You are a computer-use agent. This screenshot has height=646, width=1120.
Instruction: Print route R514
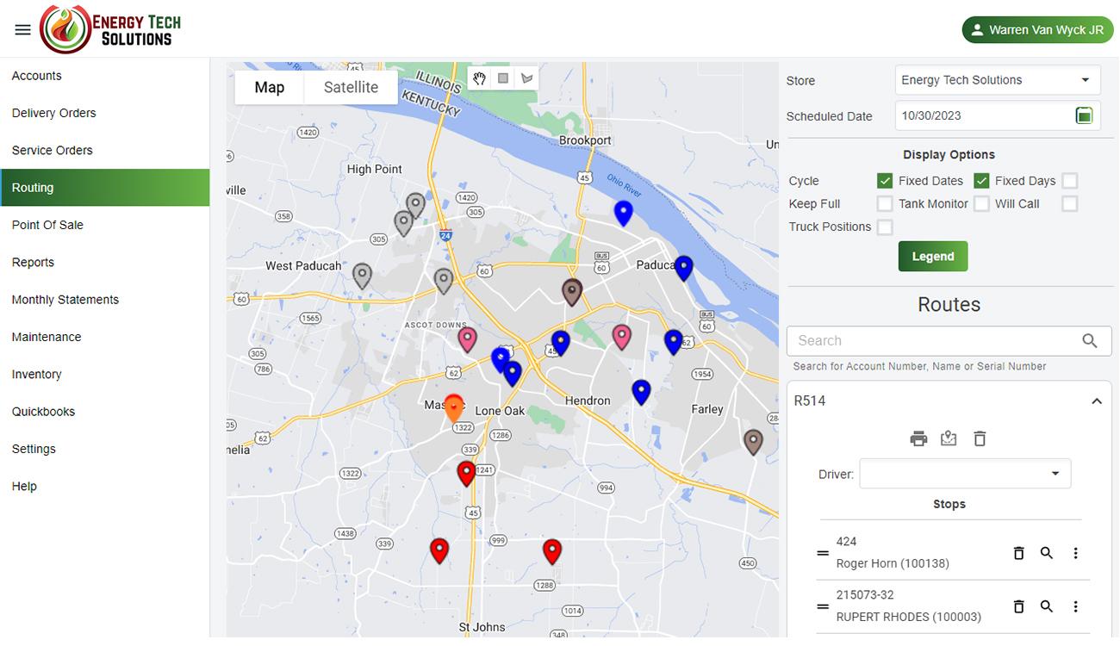click(x=918, y=438)
